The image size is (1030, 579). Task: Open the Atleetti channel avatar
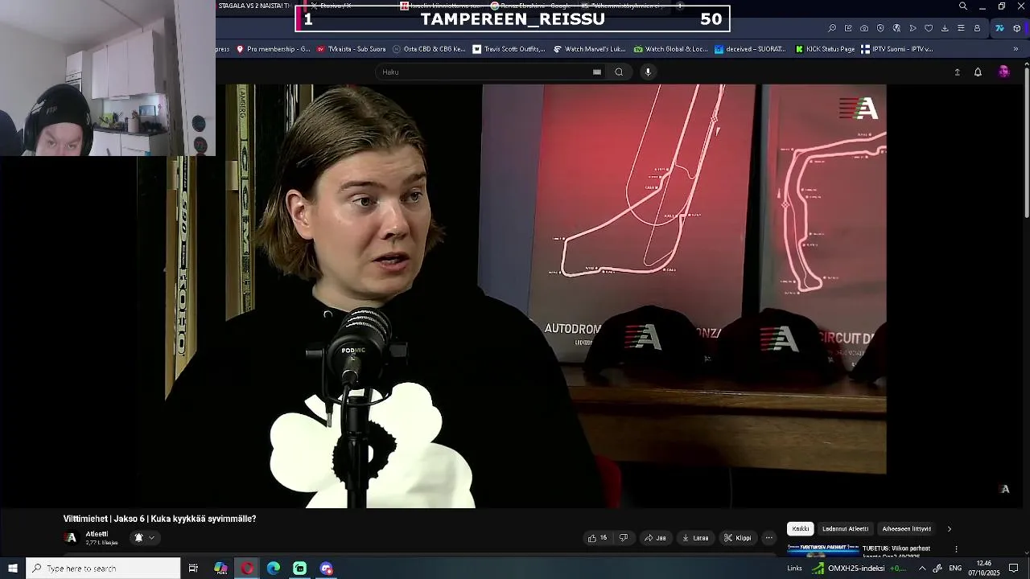click(x=72, y=538)
